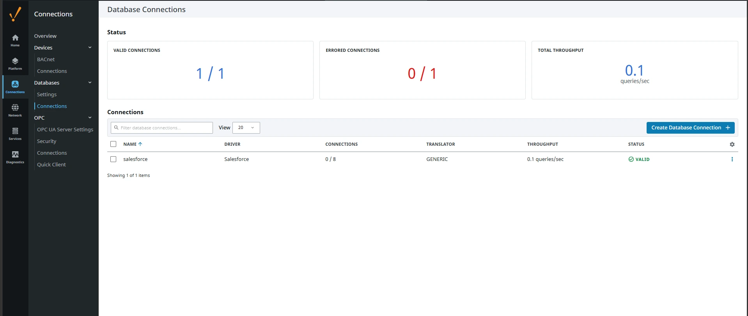This screenshot has width=748, height=316.
Task: Open the salesforce row actions menu
Action: [732, 159]
